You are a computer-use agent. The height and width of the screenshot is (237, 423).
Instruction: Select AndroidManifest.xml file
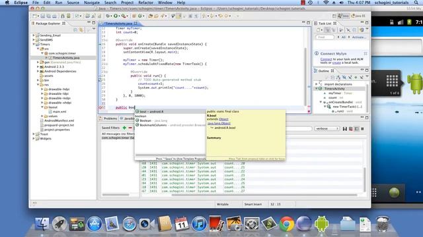[59, 120]
